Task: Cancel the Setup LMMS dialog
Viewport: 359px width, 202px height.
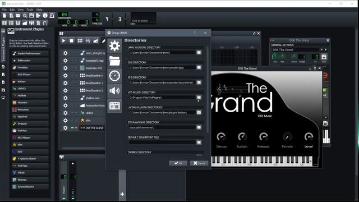Action: [x=199, y=163]
